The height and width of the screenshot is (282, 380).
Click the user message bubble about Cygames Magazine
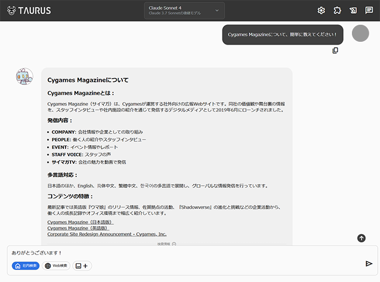point(283,35)
